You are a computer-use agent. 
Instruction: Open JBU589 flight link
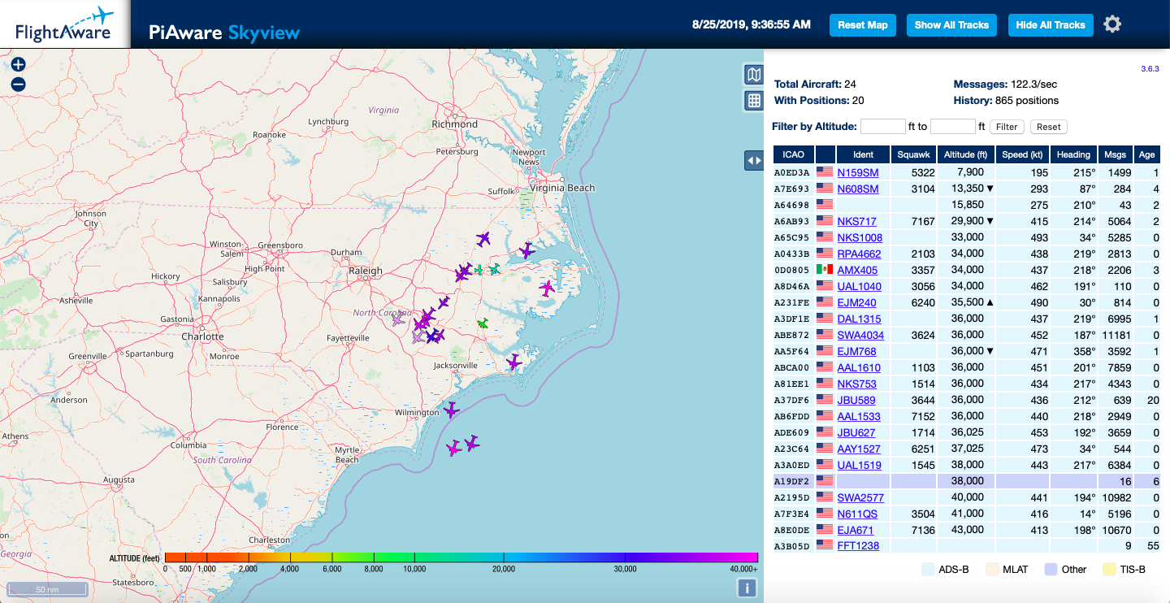tap(856, 400)
